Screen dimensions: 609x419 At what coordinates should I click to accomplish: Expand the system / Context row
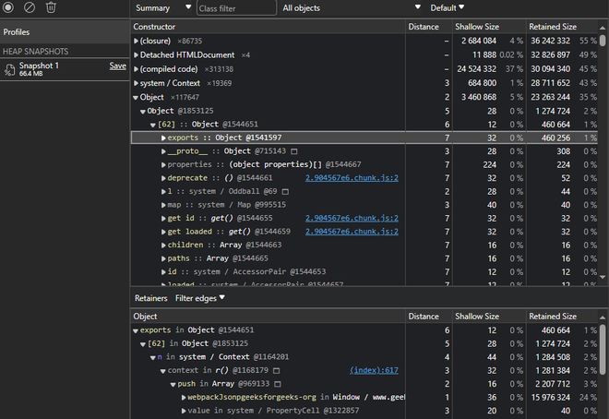pos(136,83)
